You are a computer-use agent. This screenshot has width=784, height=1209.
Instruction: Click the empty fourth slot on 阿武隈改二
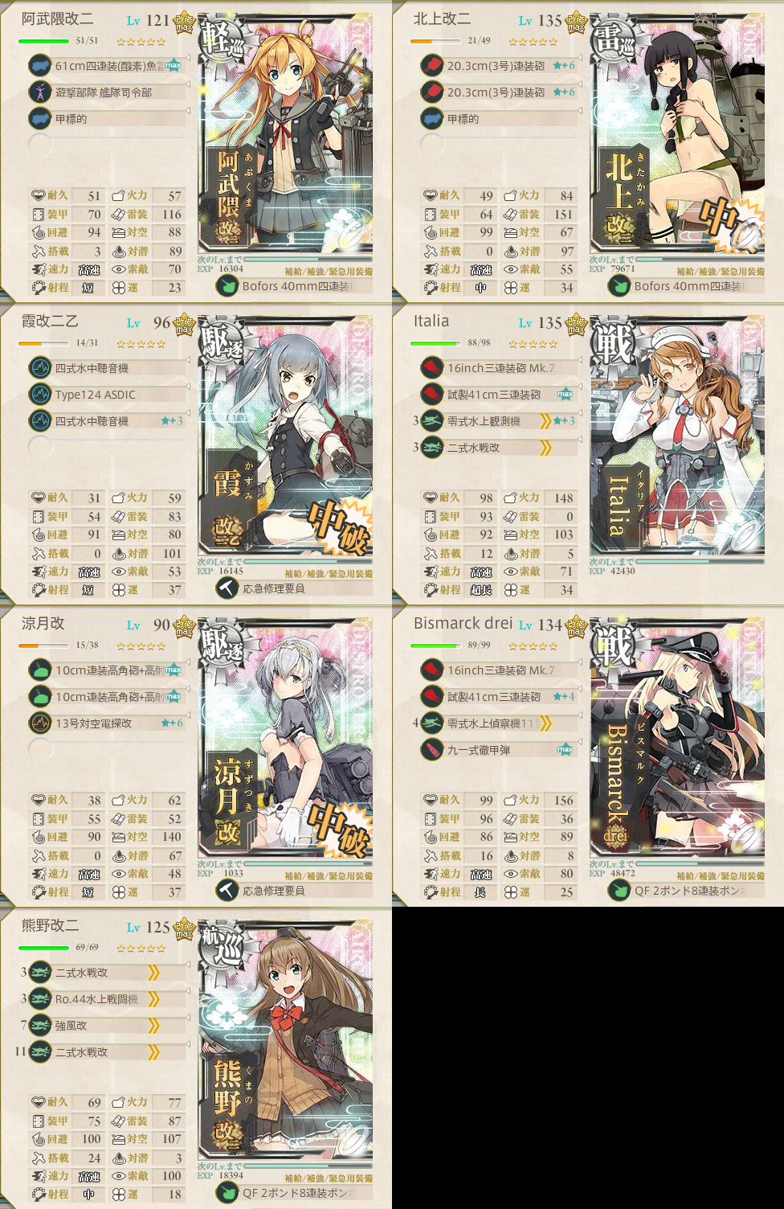pyautogui.click(x=40, y=145)
